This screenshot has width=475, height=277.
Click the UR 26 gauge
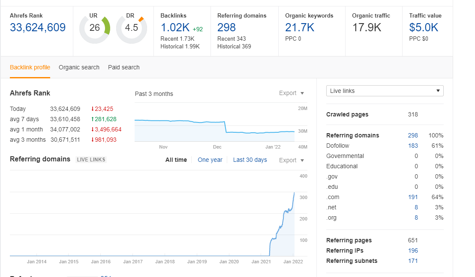tap(94, 27)
